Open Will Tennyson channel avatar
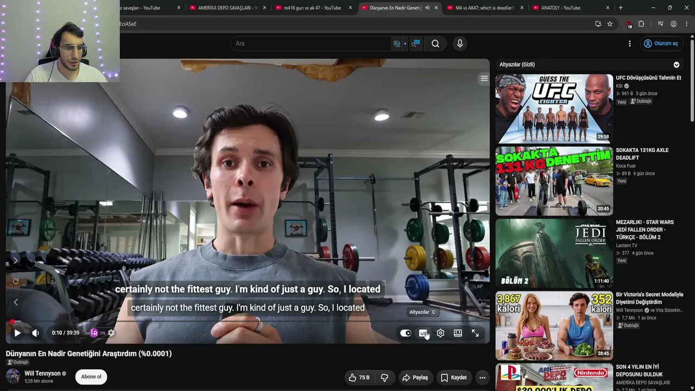 click(x=13, y=376)
